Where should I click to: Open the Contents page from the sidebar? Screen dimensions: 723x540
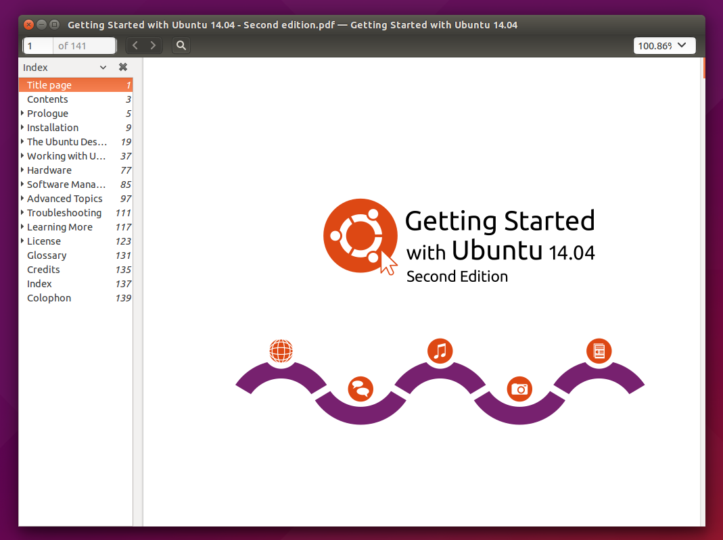pyautogui.click(x=47, y=99)
